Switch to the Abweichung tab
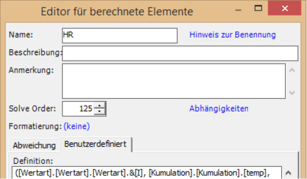The width and height of the screenshot is (307, 179). pos(34,146)
